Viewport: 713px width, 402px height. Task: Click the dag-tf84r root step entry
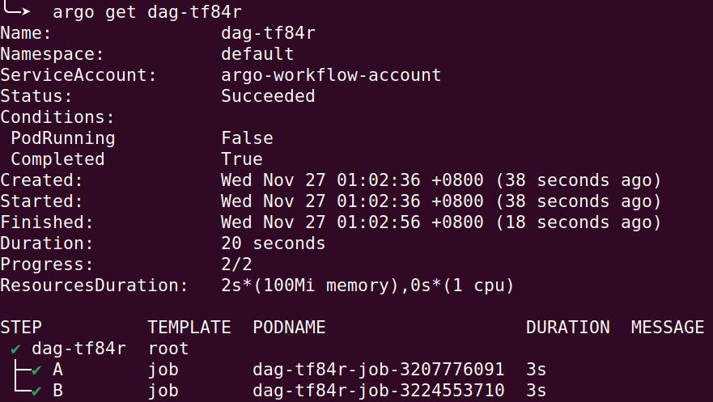79,349
